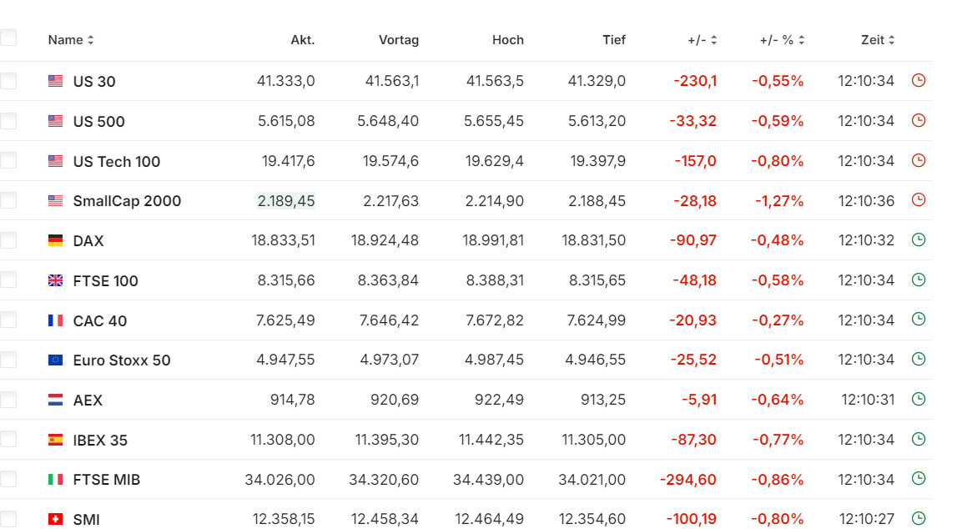Select the CAC 40 row checkbox
Screen dimensions: 967x529
[x=8, y=320]
